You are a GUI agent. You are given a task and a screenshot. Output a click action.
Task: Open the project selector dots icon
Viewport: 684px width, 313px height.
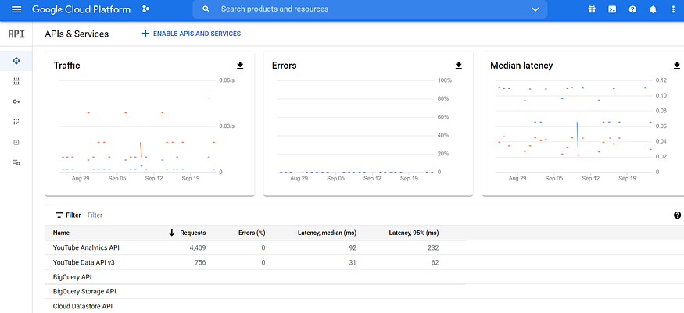[145, 9]
